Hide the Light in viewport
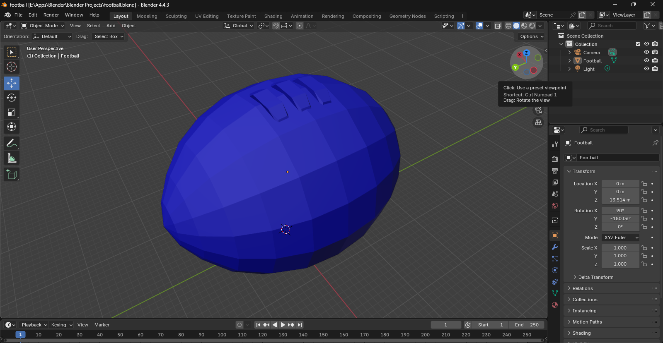The image size is (663, 343). (646, 69)
